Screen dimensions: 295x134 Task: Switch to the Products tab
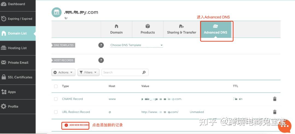tap(147, 29)
